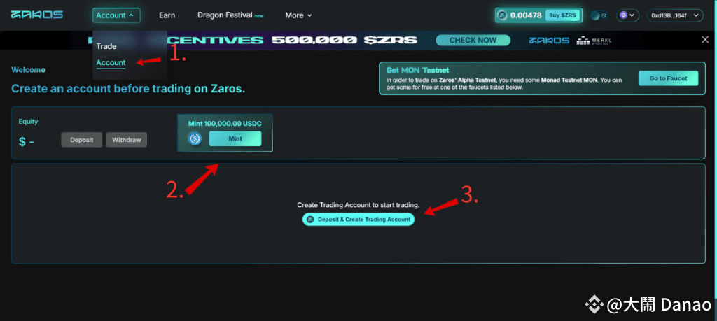Click the USDC coin icon
The width and height of the screenshot is (717, 321).
(196, 138)
